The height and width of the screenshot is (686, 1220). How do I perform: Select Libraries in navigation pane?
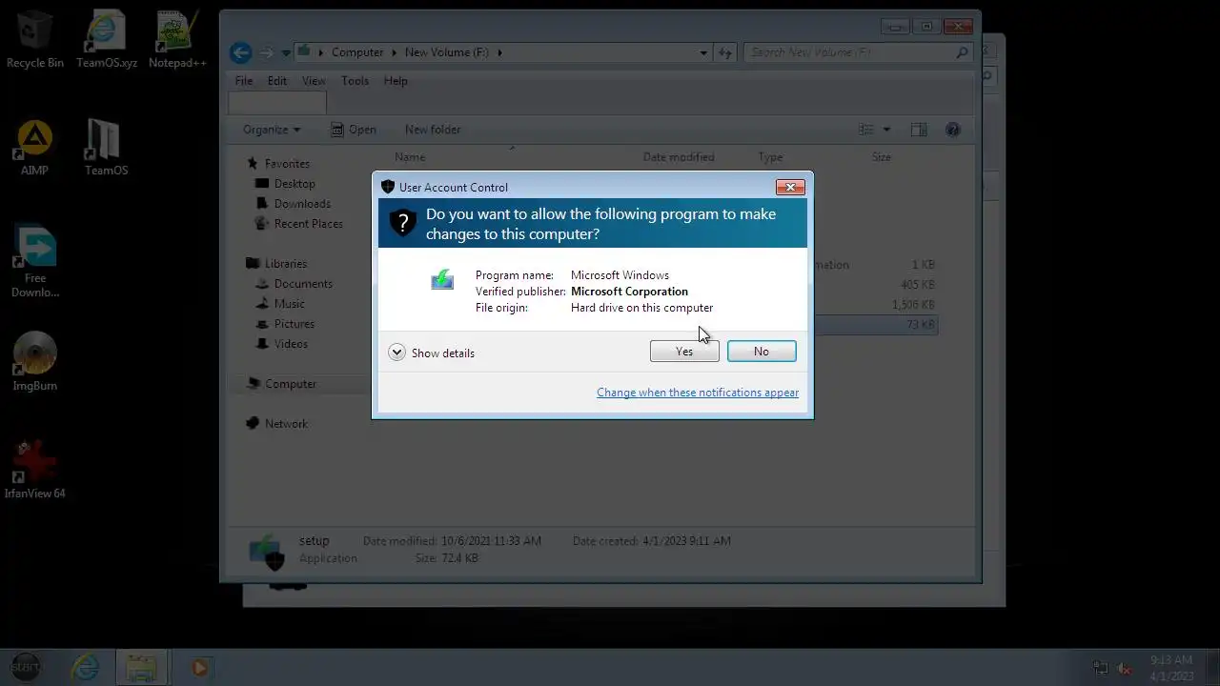[286, 264]
